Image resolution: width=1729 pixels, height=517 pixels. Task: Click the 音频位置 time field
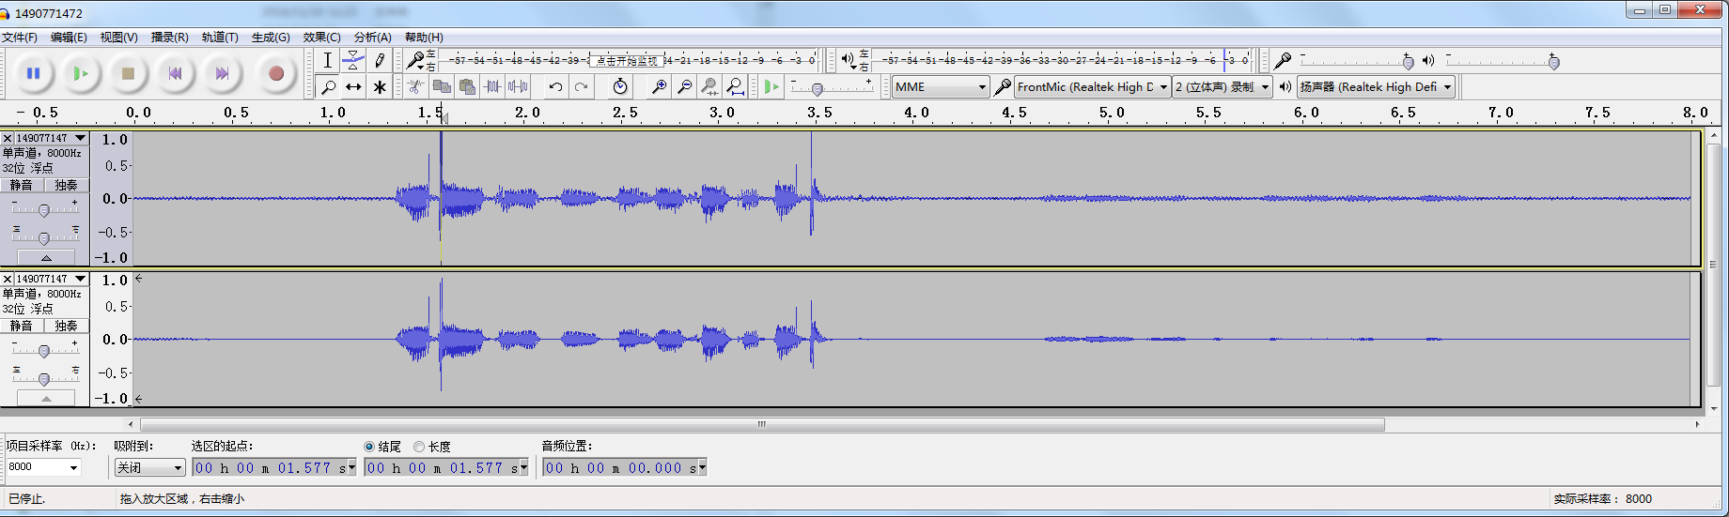point(624,467)
